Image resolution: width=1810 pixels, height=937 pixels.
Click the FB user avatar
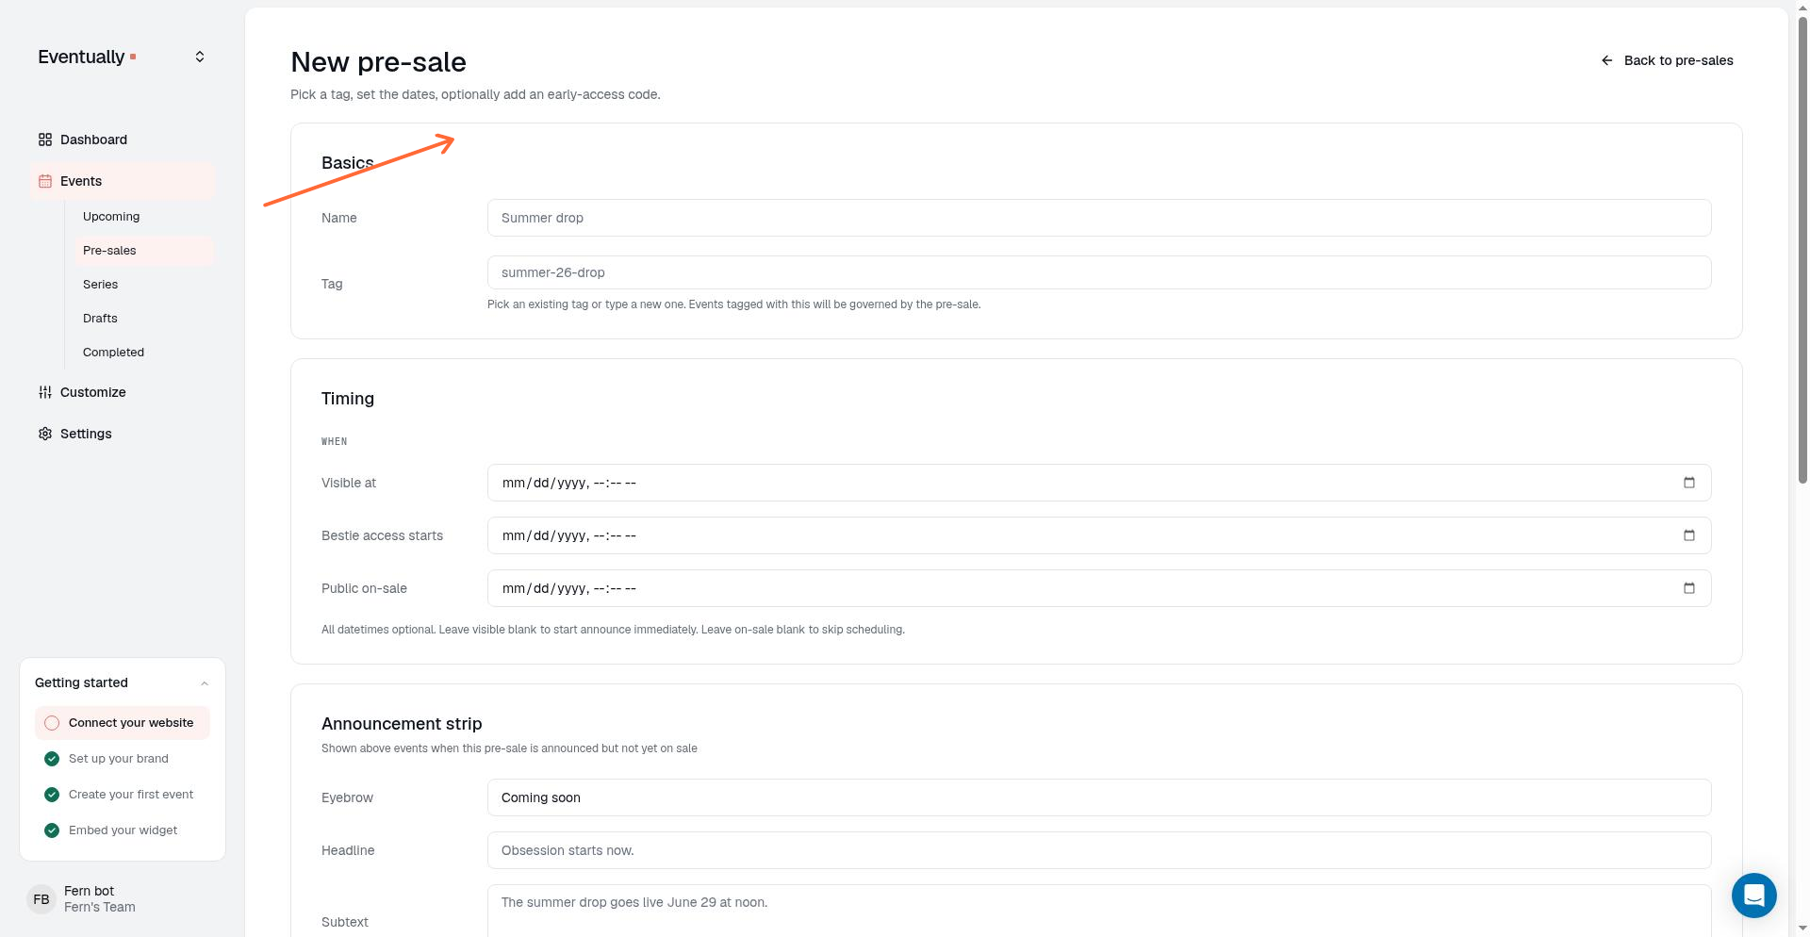pos(41,899)
